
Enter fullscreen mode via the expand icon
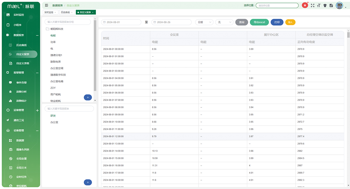[313, 6]
